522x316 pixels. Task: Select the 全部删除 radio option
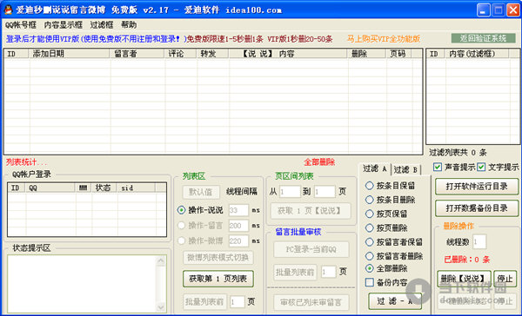coord(369,268)
